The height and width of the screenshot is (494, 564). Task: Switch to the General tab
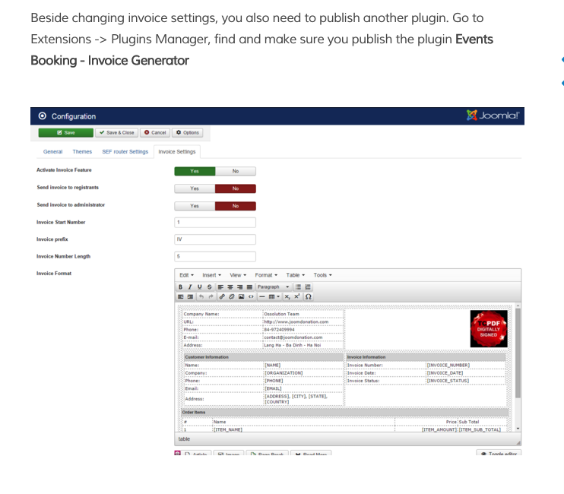(x=52, y=152)
